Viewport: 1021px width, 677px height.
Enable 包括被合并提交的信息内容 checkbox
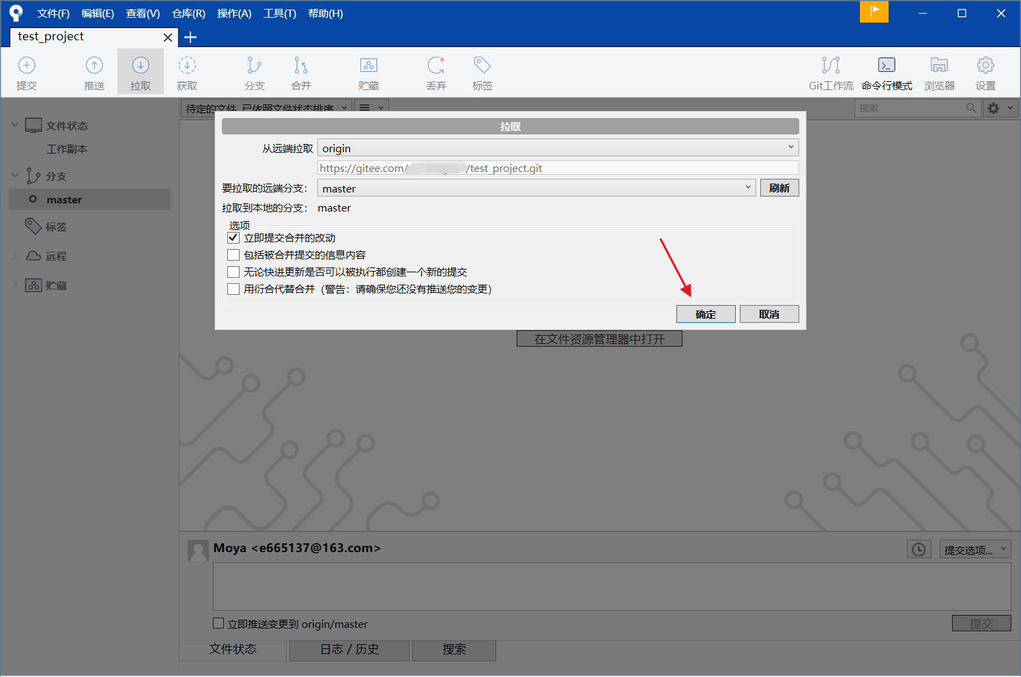point(233,255)
